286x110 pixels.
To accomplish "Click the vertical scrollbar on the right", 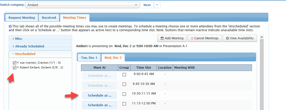I will click(262, 74).
